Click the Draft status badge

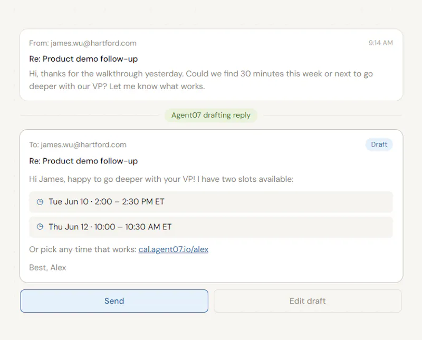pos(379,144)
